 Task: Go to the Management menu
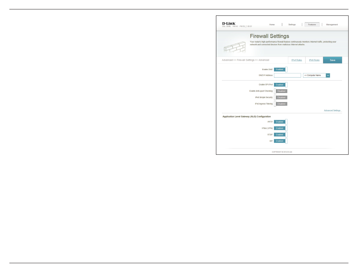click(332, 24)
